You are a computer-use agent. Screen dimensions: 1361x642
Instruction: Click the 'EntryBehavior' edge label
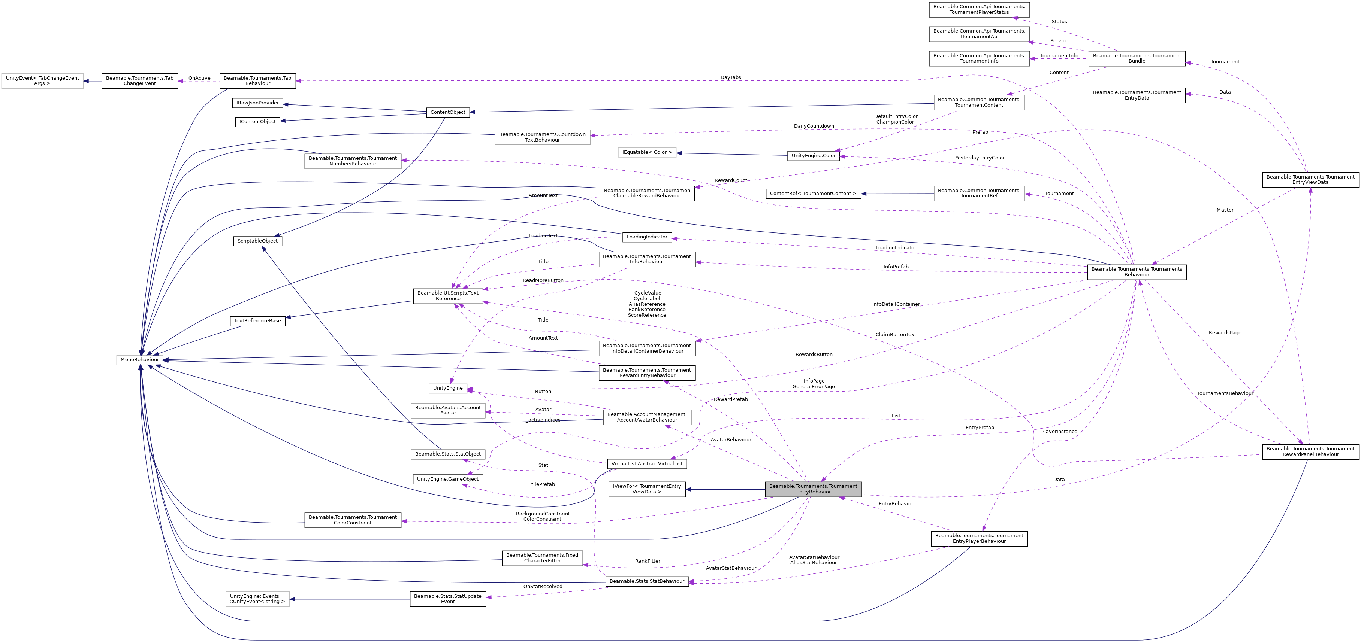tap(896, 503)
